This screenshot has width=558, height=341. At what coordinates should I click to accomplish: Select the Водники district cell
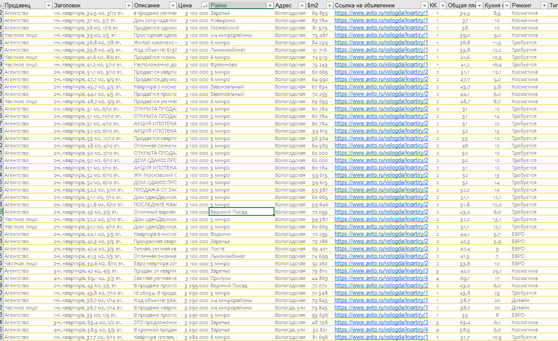tap(242, 234)
